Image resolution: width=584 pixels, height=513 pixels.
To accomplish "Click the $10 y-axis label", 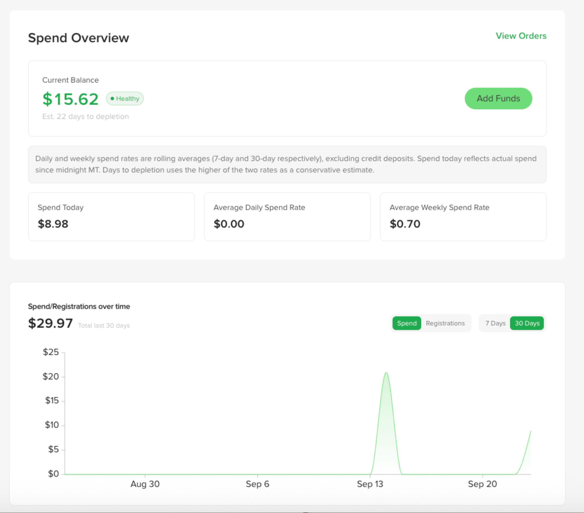I will (52, 425).
